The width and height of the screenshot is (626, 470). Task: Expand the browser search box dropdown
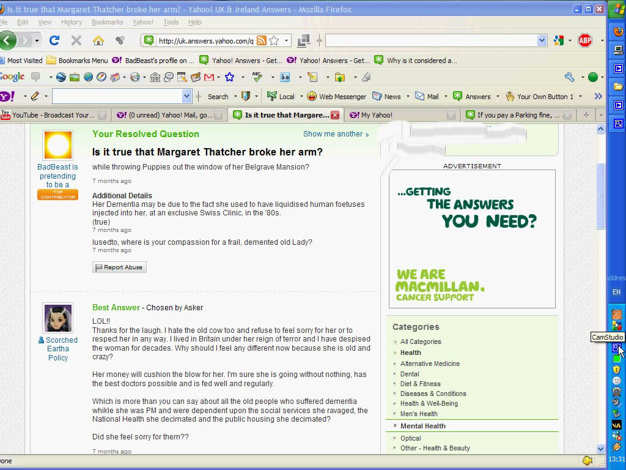pyautogui.click(x=542, y=40)
